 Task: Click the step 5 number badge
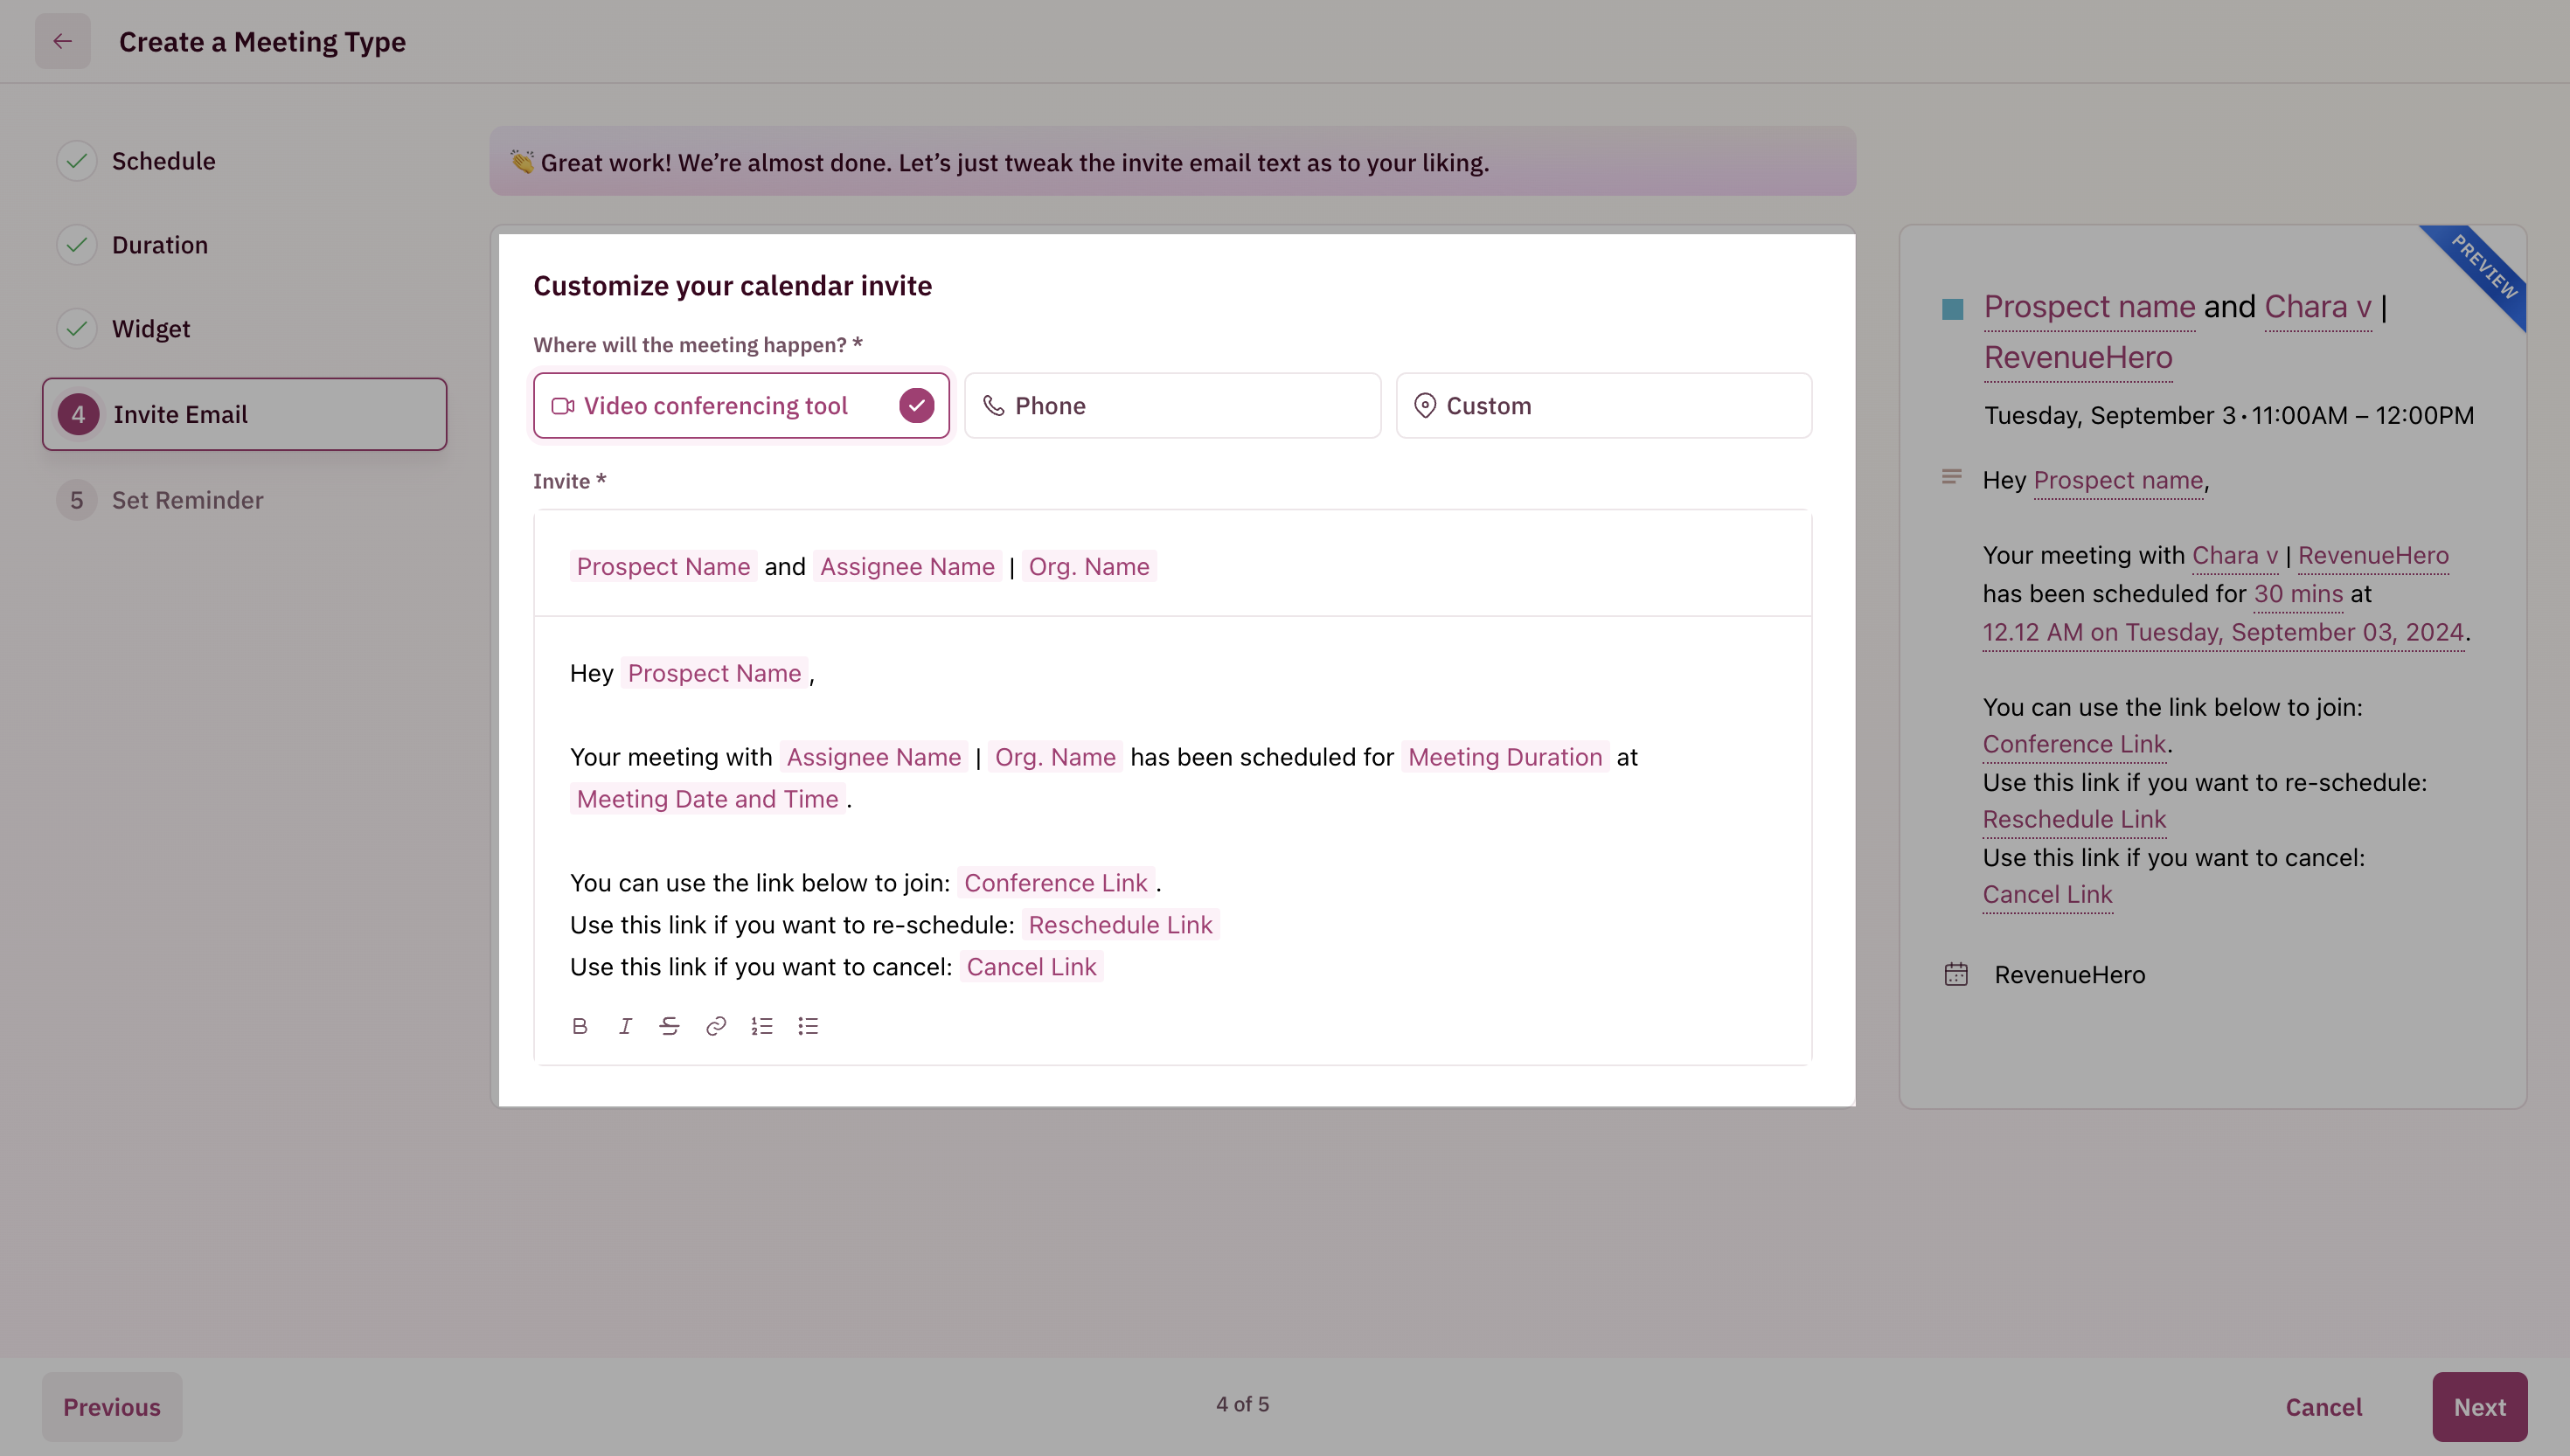77,500
